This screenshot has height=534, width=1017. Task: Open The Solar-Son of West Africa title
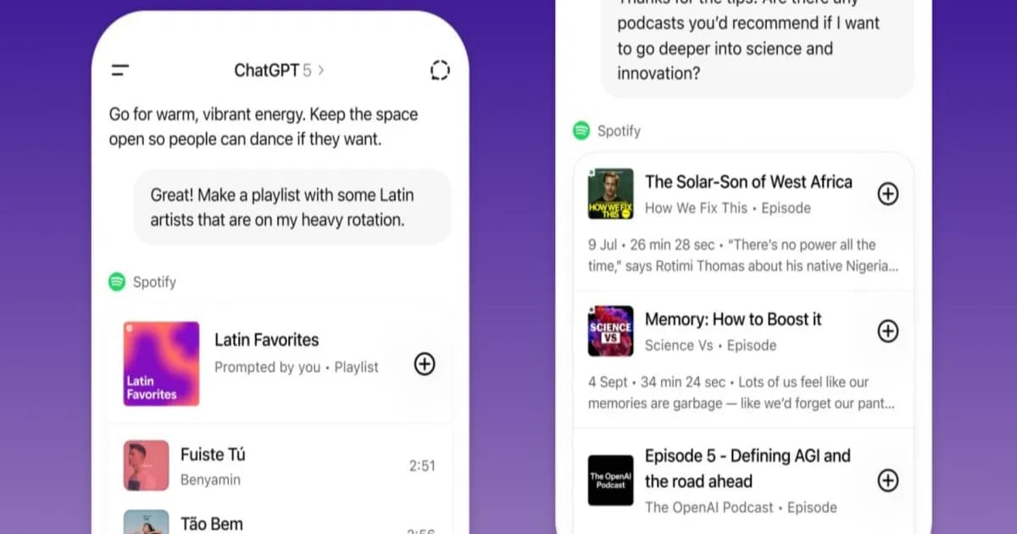tap(748, 181)
